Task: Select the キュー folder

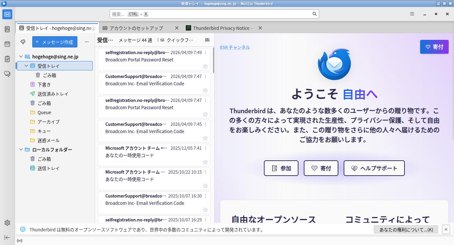Action: (x=55, y=131)
